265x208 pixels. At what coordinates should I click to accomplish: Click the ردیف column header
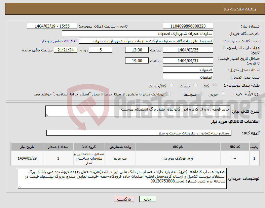coord(254,147)
